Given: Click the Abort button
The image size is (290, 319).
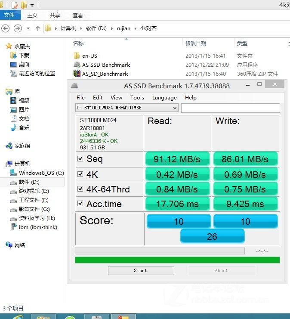Looking at the screenshot, I should [222, 271].
